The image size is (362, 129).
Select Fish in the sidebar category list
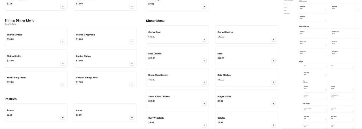point(285,10)
